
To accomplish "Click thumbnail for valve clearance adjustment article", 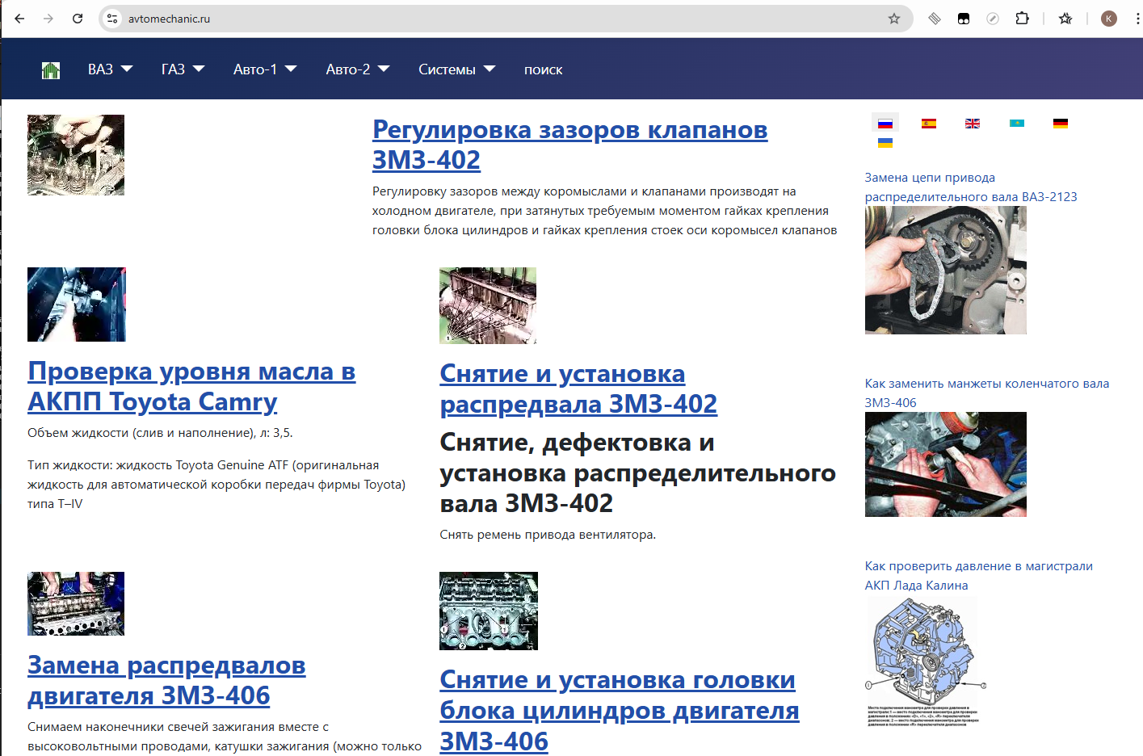I will tap(76, 155).
